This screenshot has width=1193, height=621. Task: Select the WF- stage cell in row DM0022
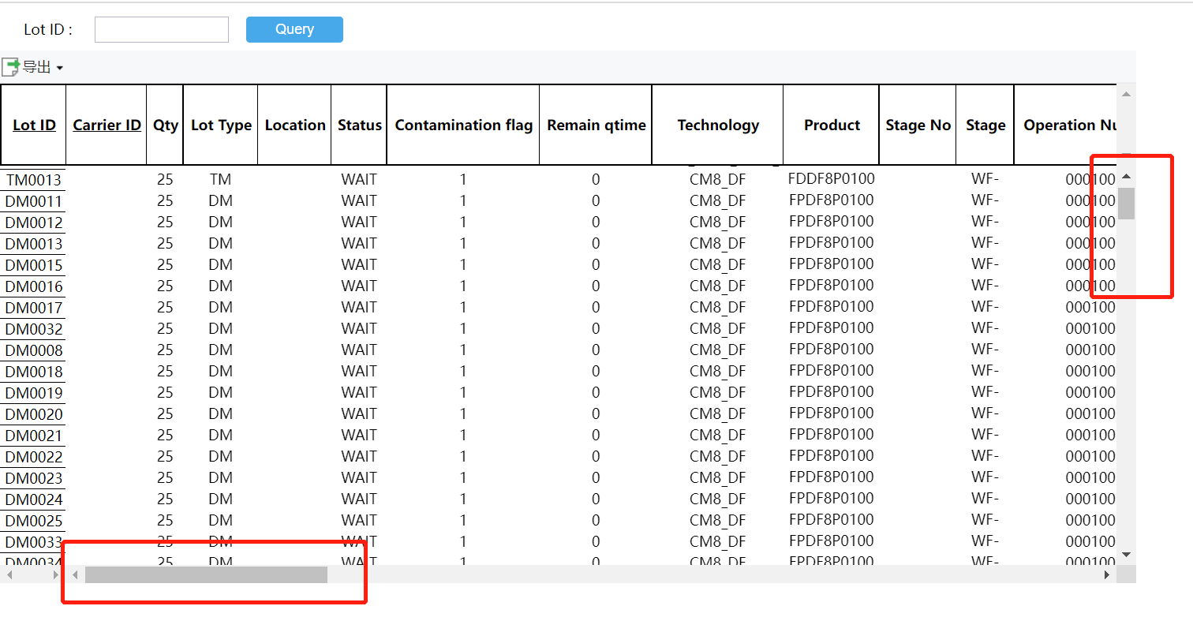click(x=985, y=456)
